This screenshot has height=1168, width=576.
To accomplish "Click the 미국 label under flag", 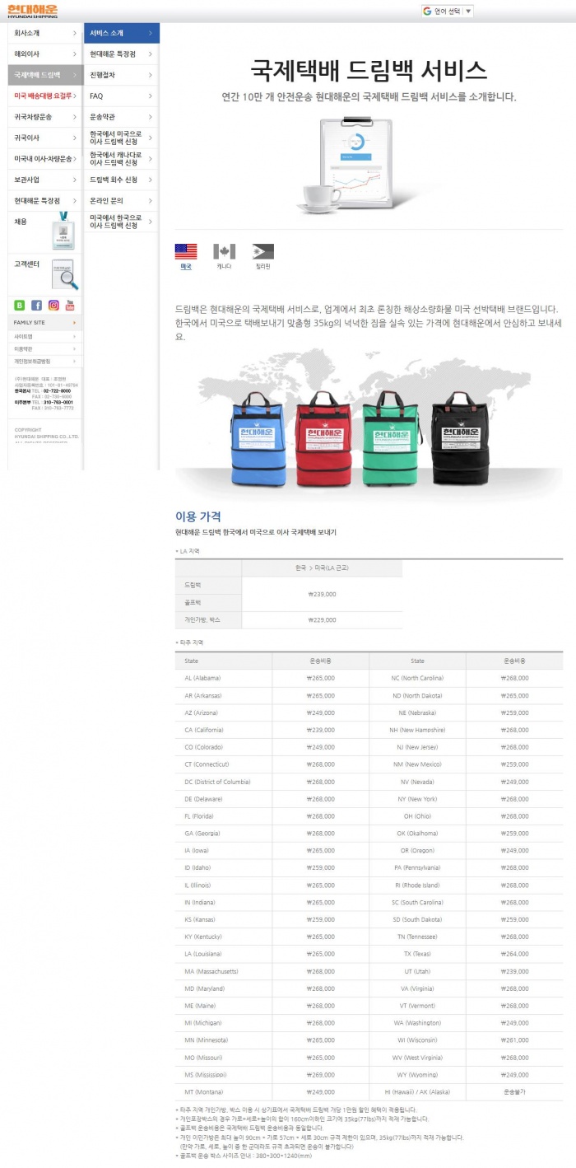I will 186,267.
